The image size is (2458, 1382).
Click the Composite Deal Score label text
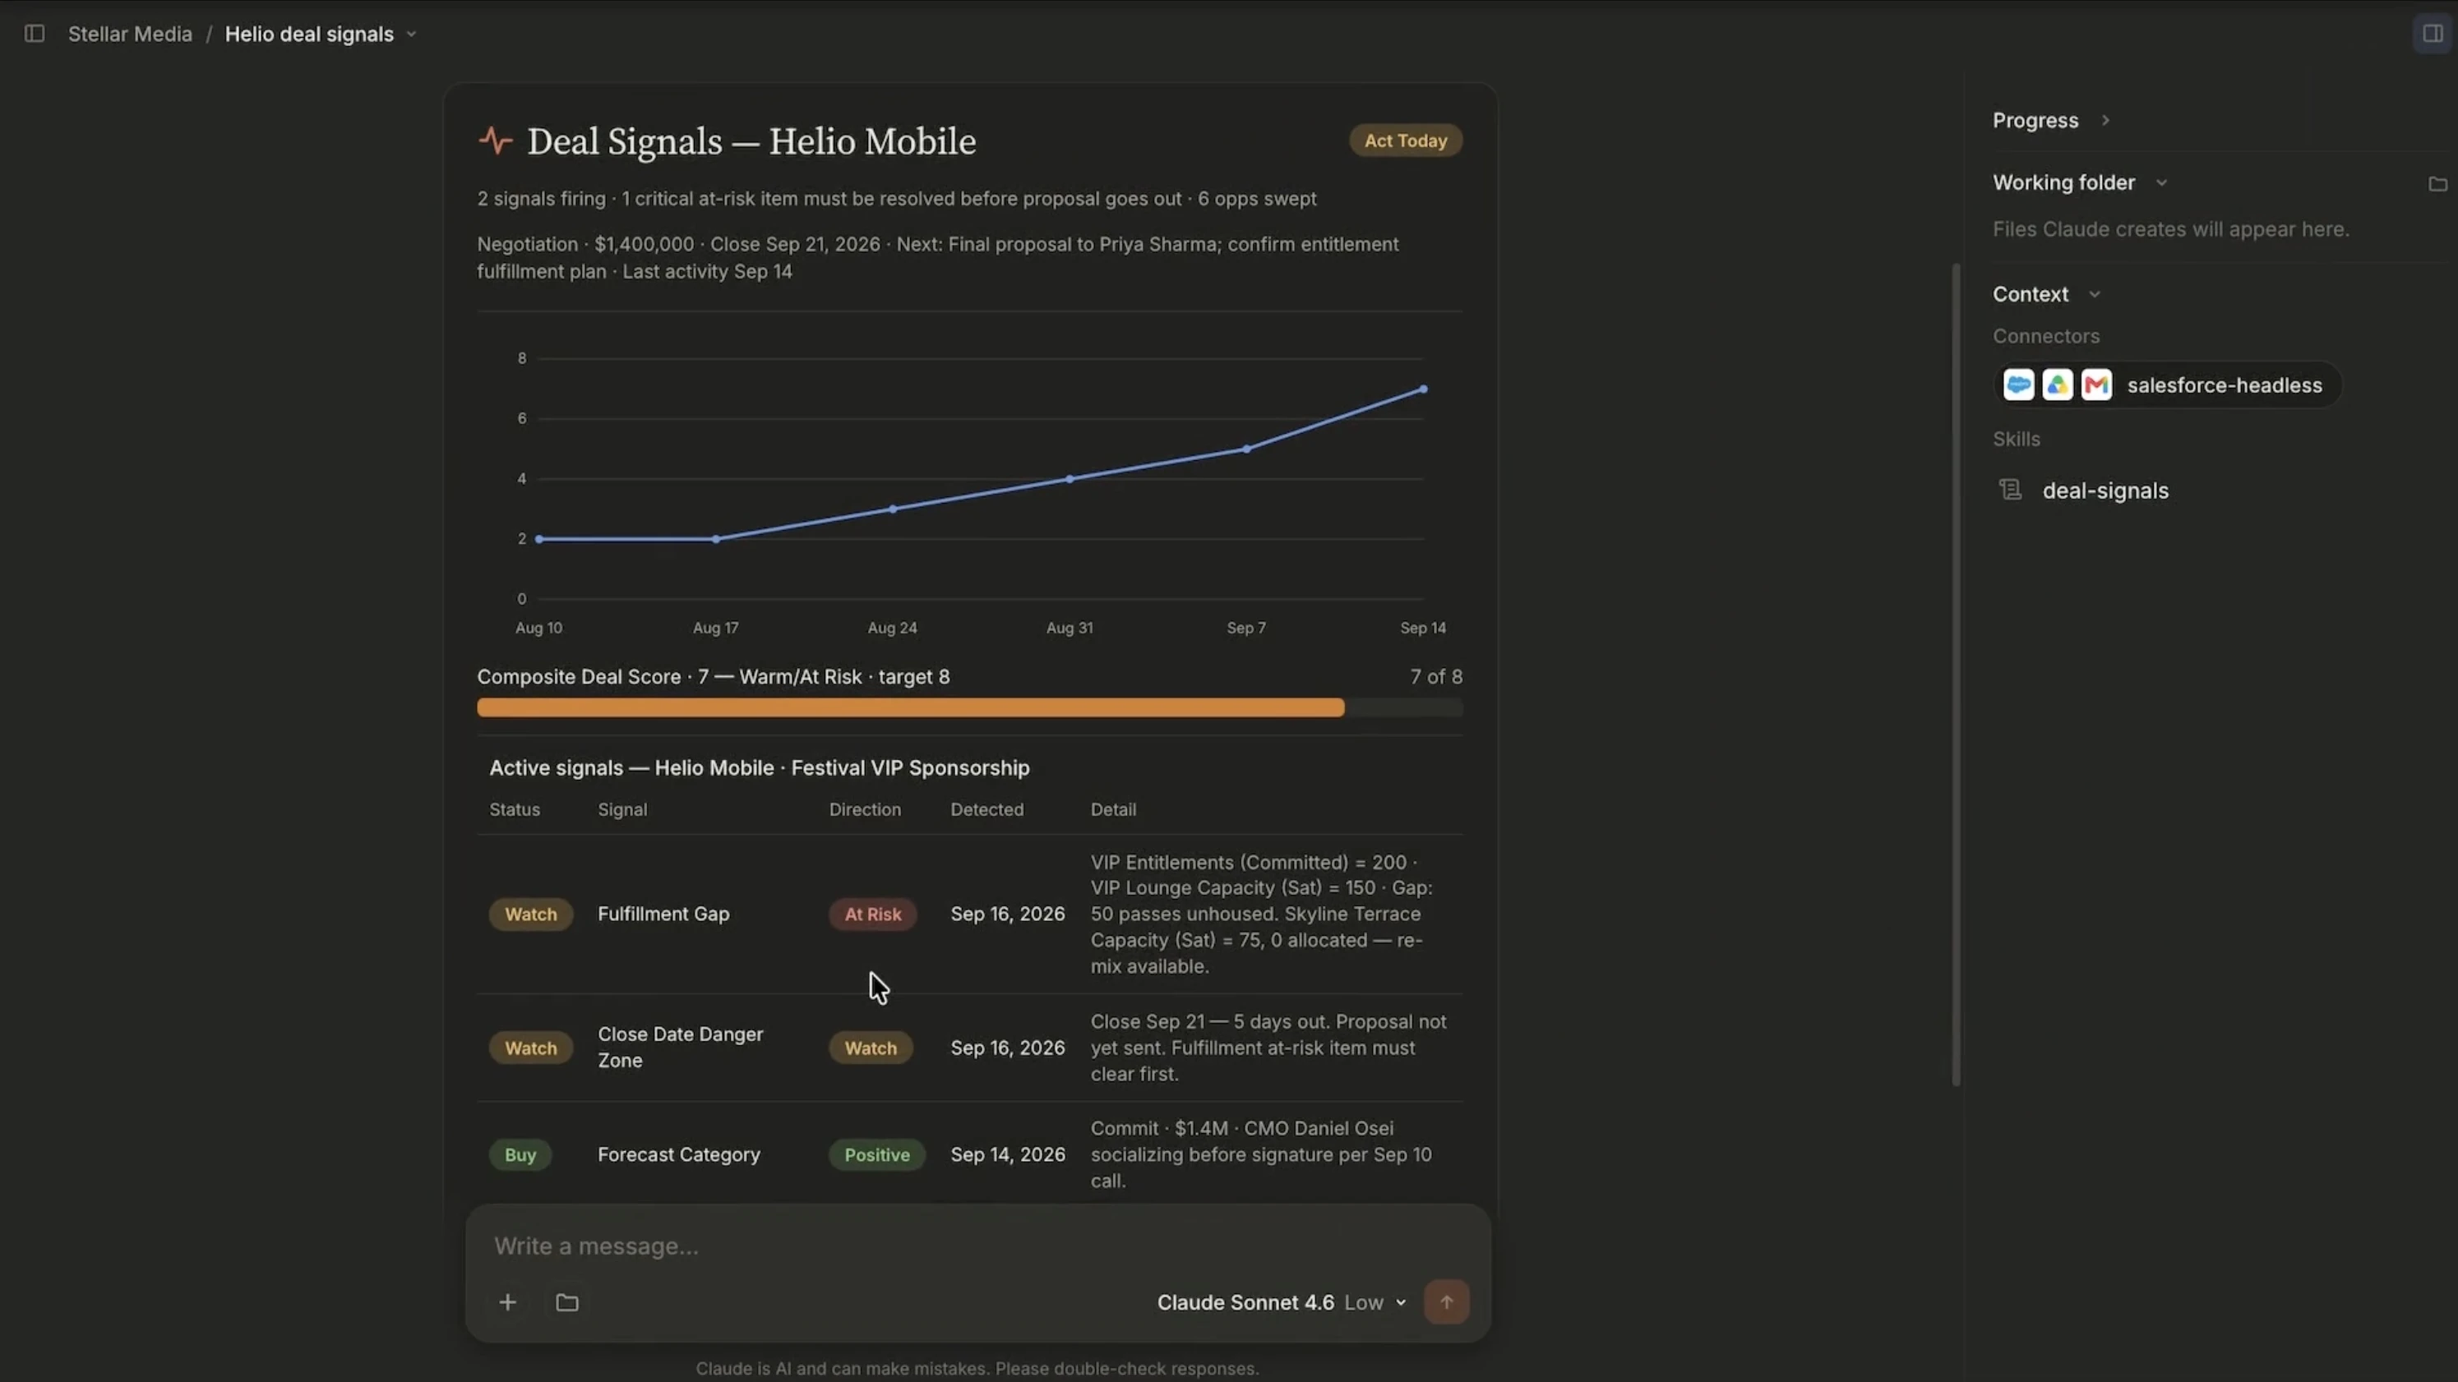pyautogui.click(x=714, y=677)
